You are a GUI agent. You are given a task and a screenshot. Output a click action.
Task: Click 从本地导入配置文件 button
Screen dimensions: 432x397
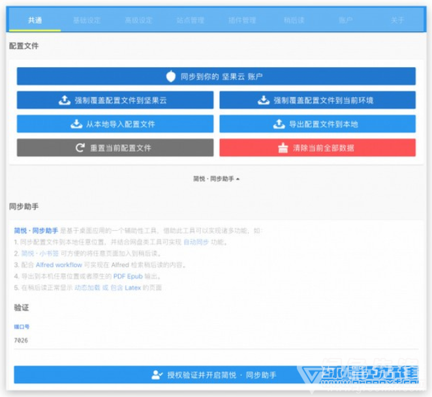click(115, 124)
